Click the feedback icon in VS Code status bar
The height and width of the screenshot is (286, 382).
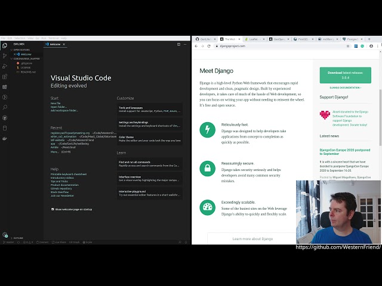click(x=180, y=243)
